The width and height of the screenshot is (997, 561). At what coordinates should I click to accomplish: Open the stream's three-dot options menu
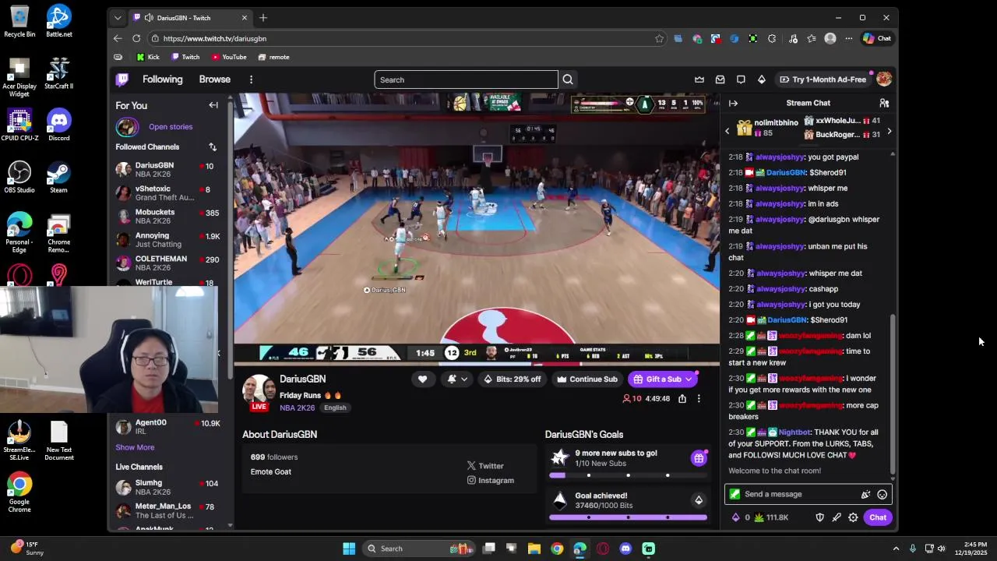pos(699,399)
